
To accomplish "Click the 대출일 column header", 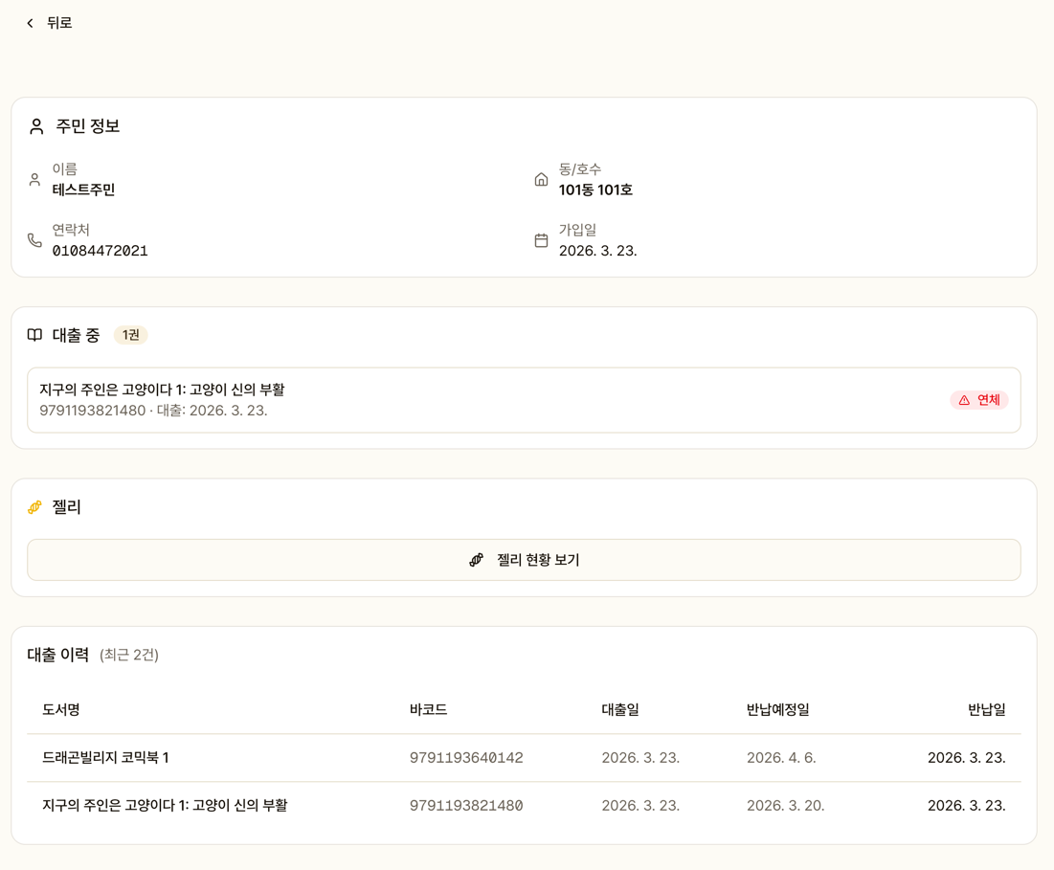I will [x=620, y=709].
